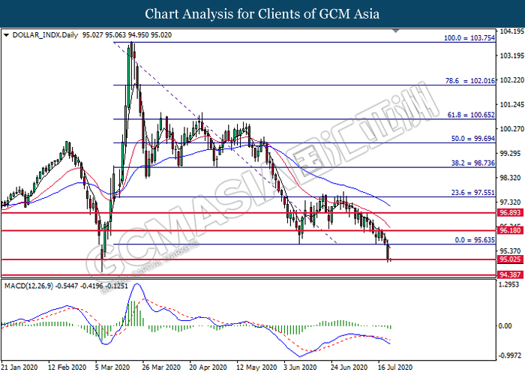Click the 21 Jan 2020 date marker
This screenshot has width=525, height=375.
click(19, 368)
